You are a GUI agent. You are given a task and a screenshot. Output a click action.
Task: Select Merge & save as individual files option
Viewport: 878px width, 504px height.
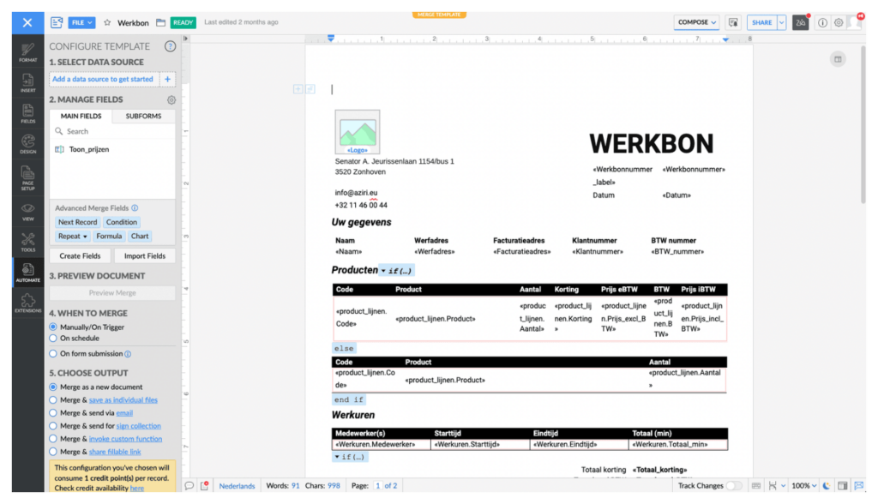click(x=52, y=399)
